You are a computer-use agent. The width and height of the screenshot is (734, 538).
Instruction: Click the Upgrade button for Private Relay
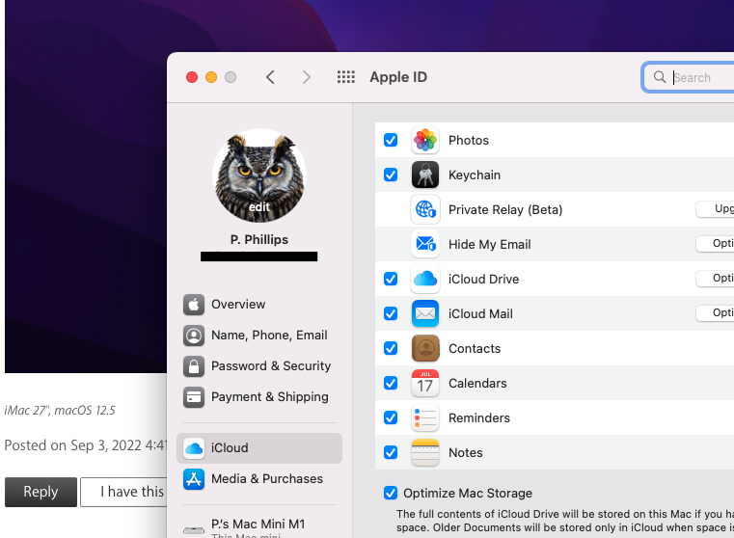(716, 208)
